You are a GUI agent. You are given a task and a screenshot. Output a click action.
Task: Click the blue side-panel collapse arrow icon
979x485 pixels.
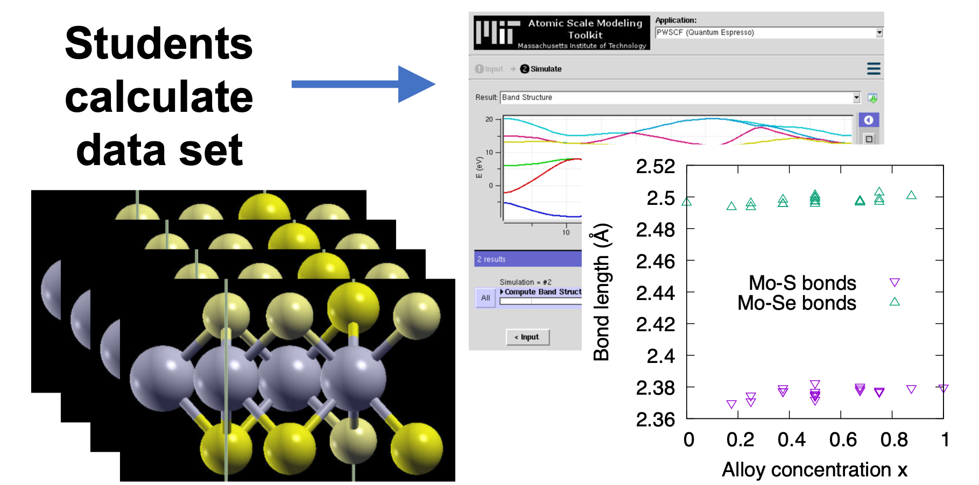pyautogui.click(x=869, y=120)
